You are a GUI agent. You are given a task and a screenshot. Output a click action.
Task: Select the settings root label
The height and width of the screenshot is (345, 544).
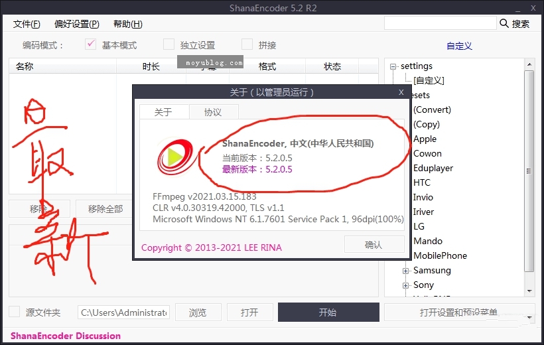(x=417, y=66)
